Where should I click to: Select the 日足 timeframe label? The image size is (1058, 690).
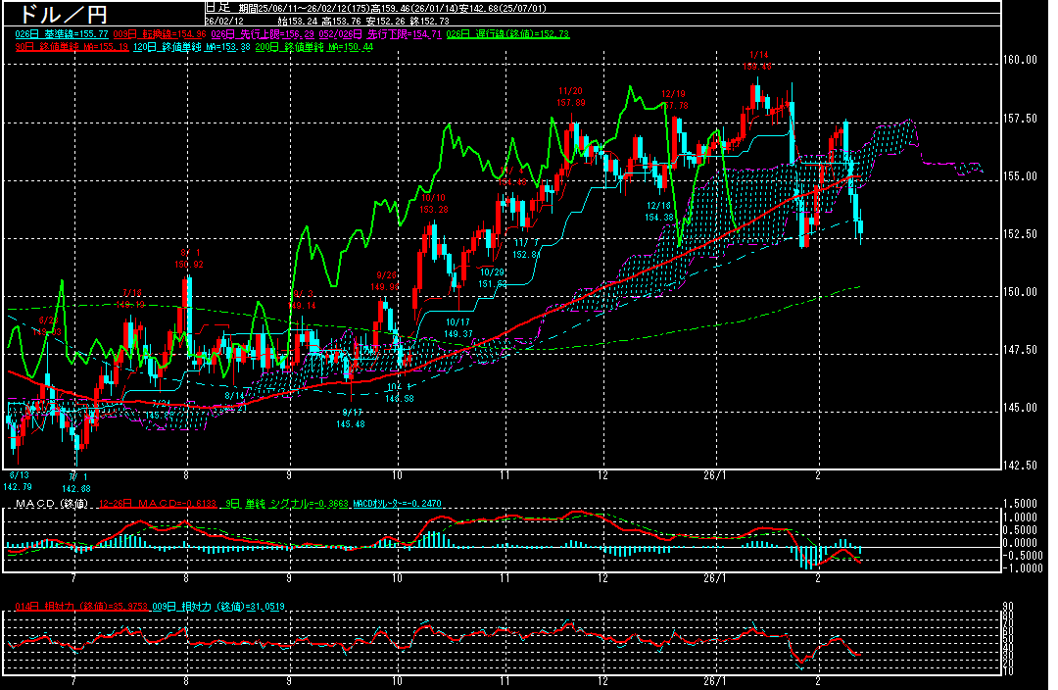pyautogui.click(x=216, y=7)
